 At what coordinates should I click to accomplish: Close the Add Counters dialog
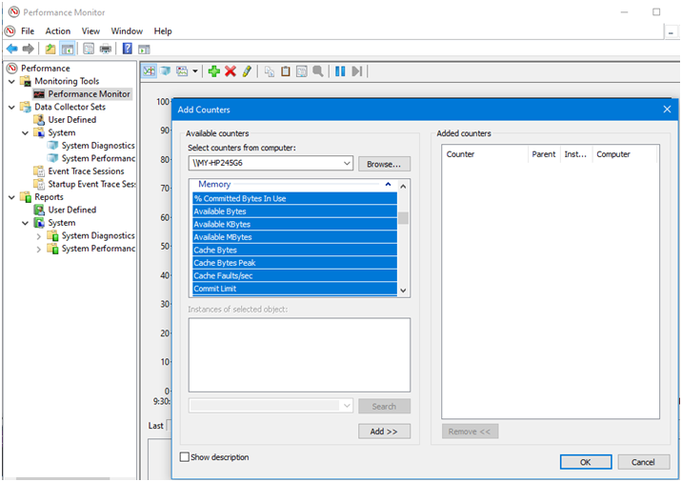coord(667,110)
